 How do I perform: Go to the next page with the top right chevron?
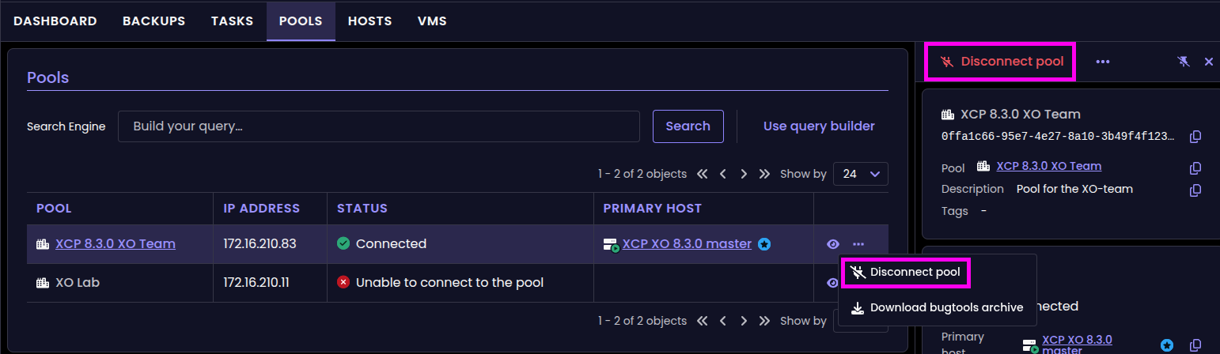[x=744, y=174]
